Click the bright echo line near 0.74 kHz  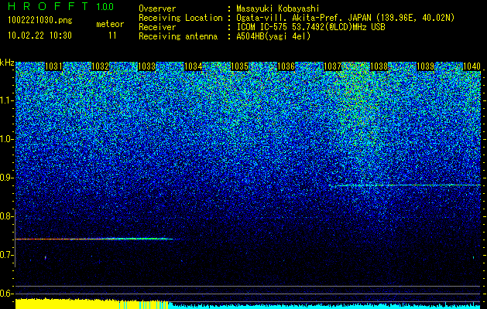coord(94,239)
